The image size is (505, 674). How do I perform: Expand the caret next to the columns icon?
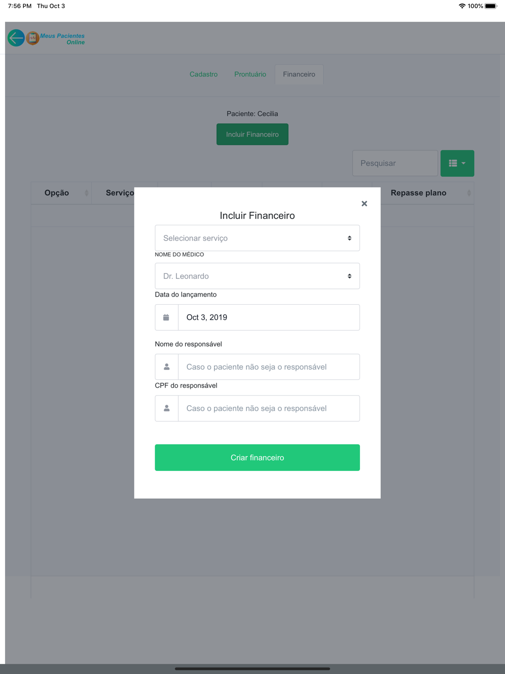coord(464,163)
